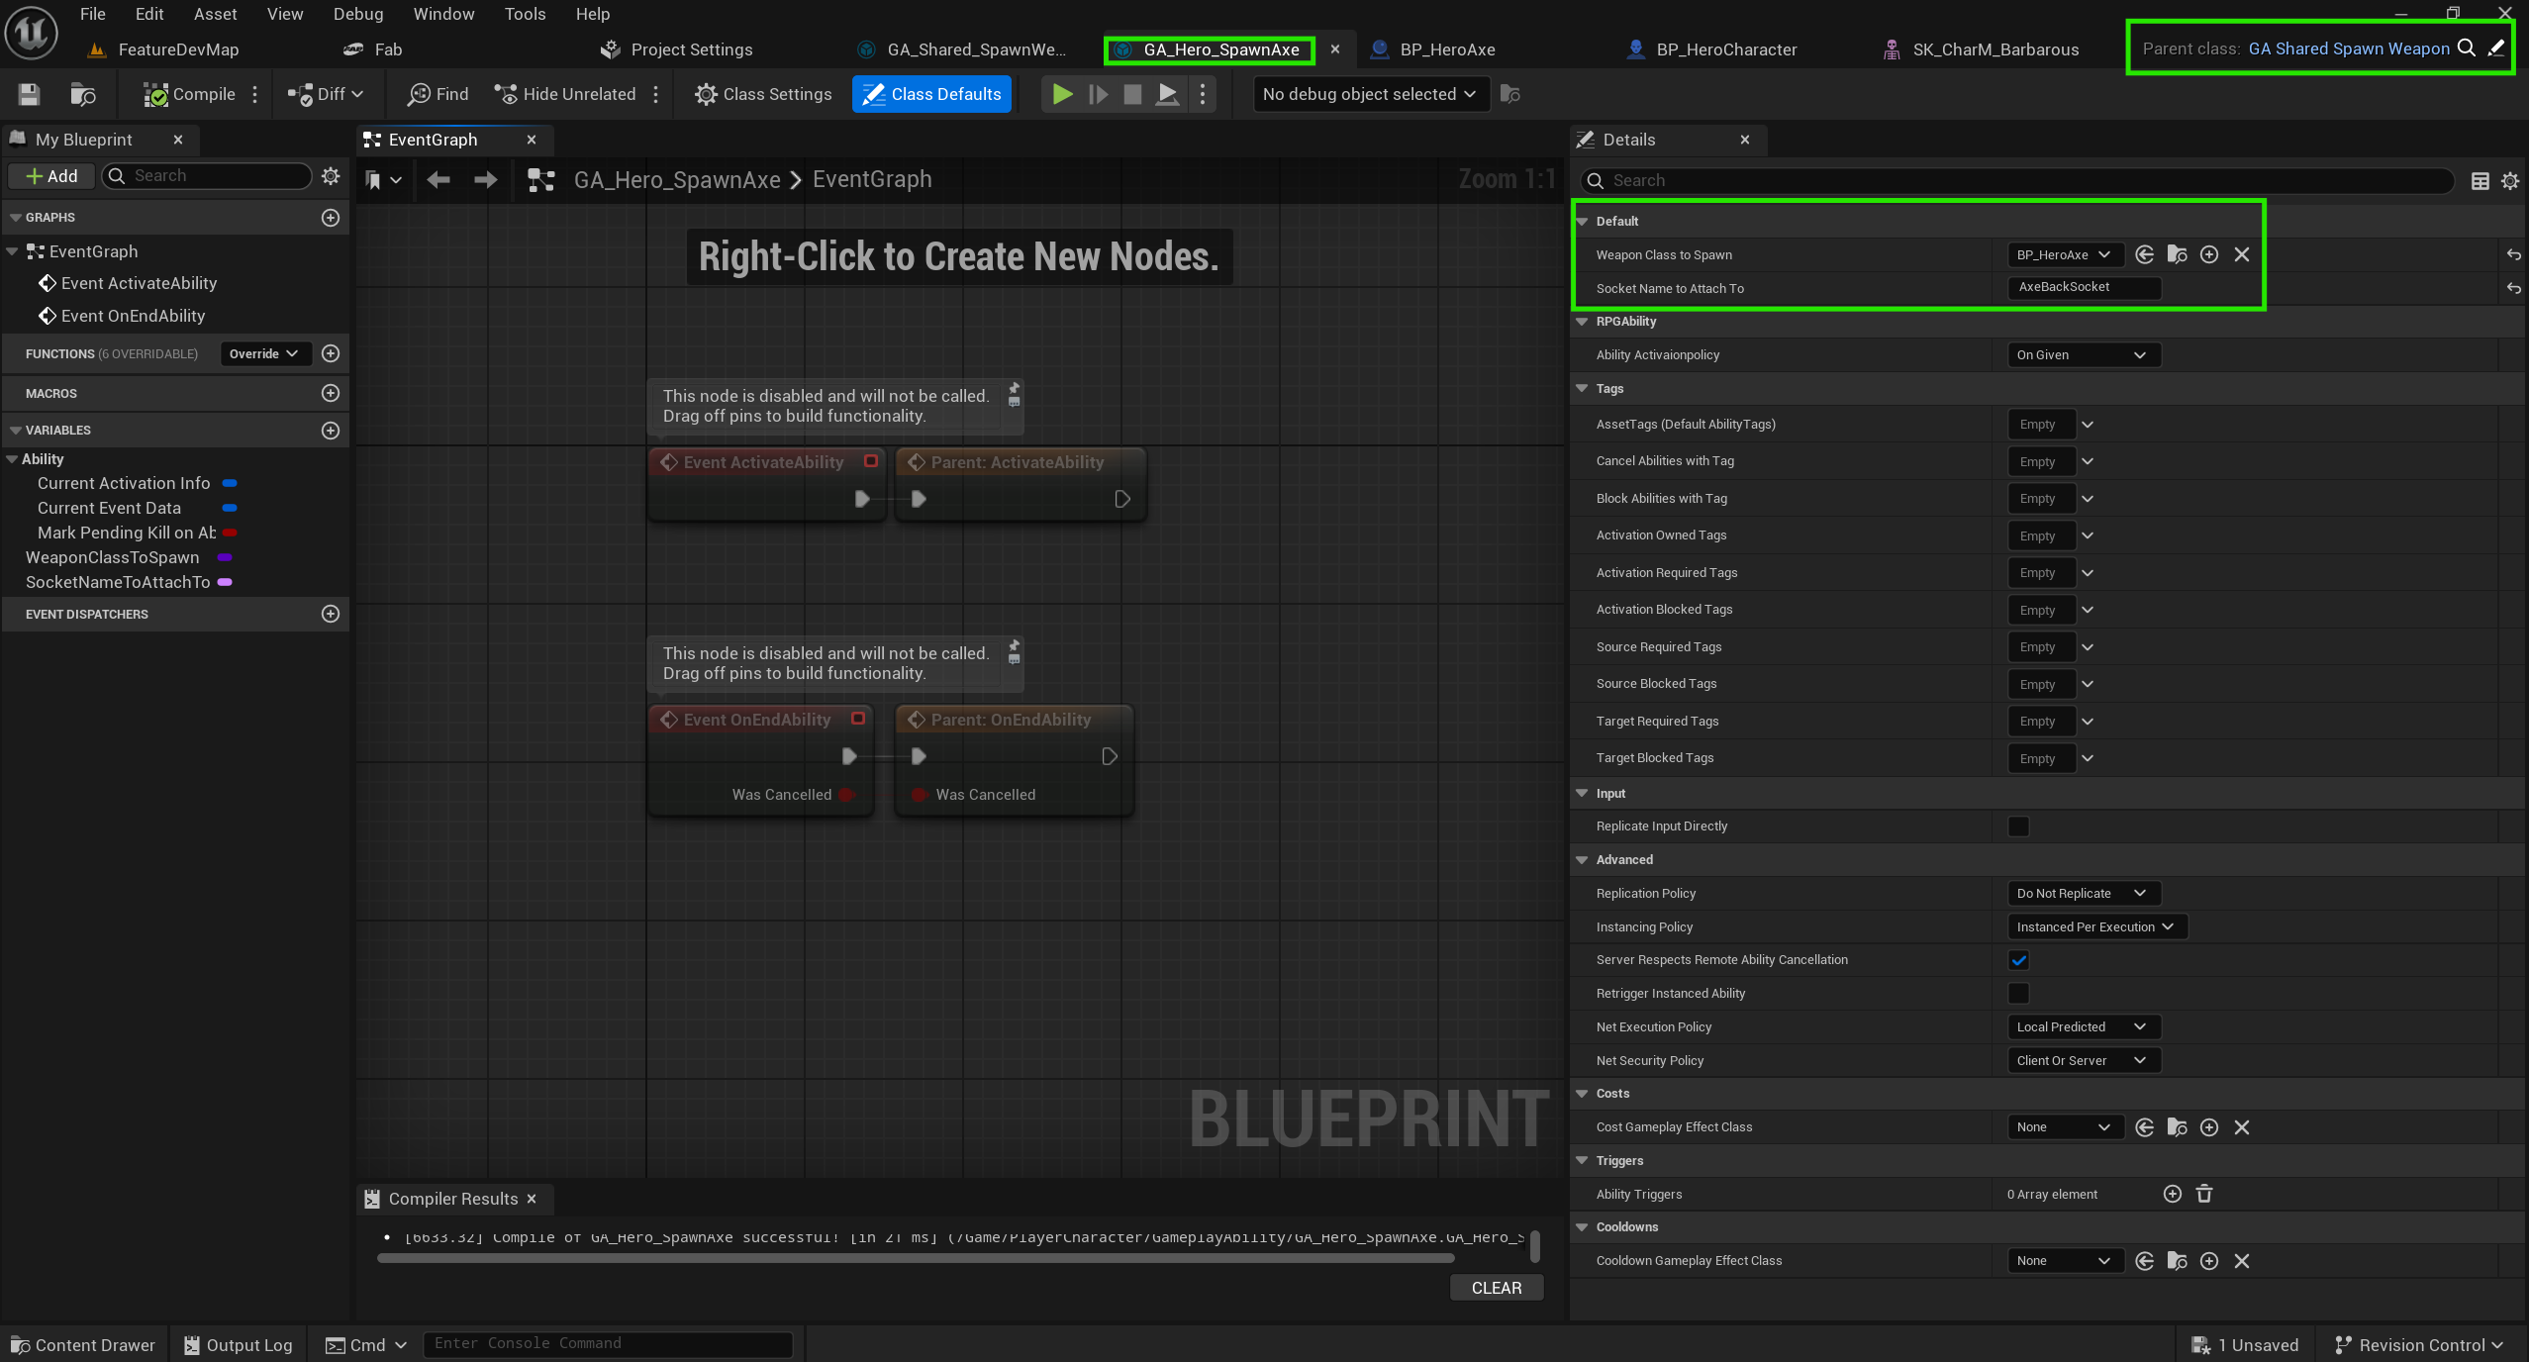This screenshot has width=2529, height=1362.
Task: Browse to asset in Content Browser icon
Action: pyautogui.click(x=83, y=94)
